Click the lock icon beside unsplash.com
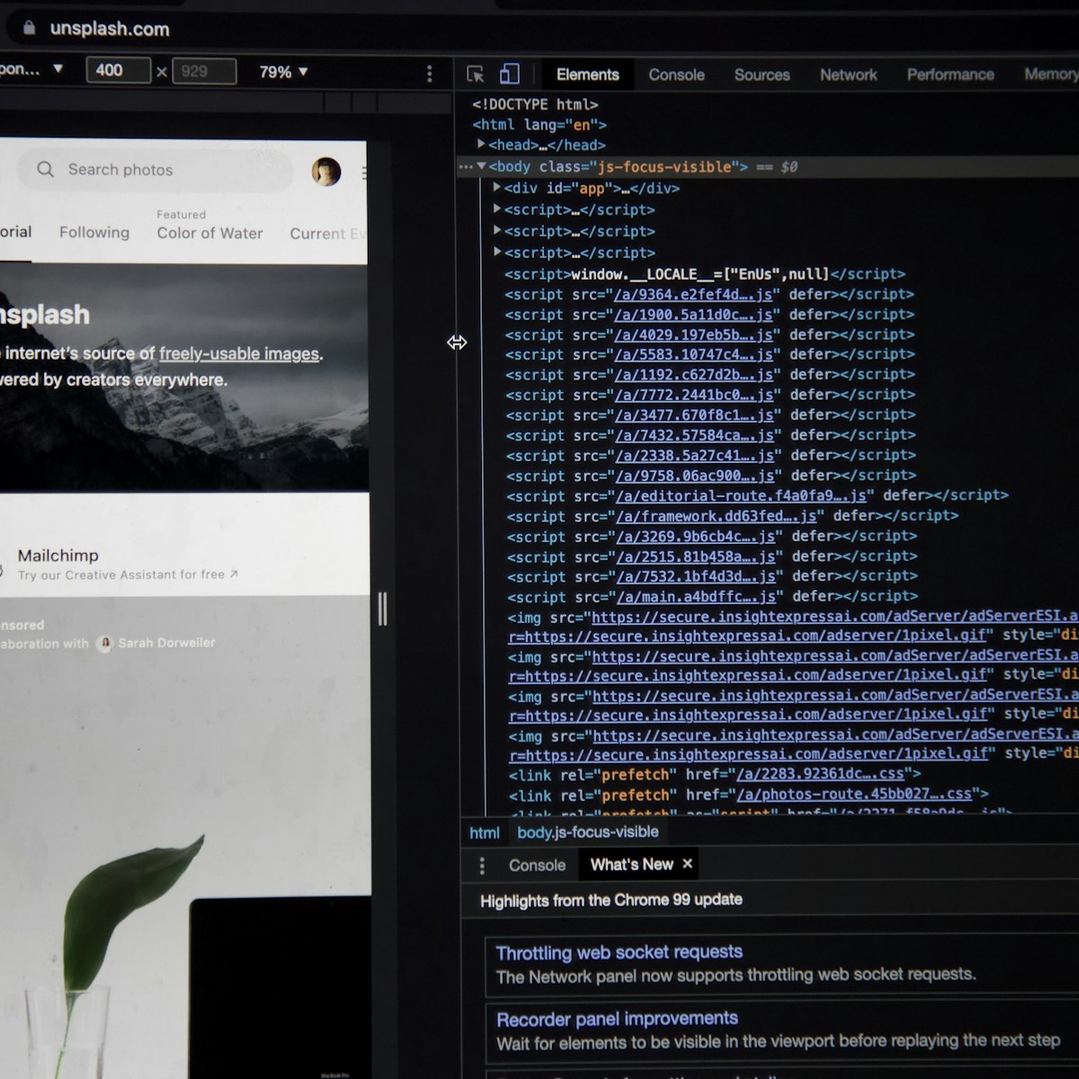Screen dimensions: 1079x1079 (x=29, y=28)
